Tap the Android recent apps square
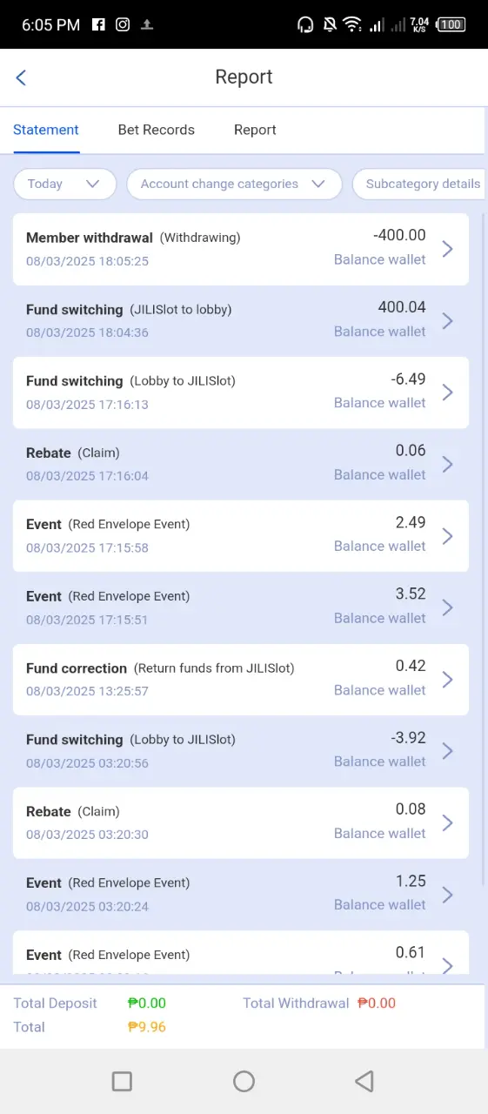488x1114 pixels. coord(122,1081)
